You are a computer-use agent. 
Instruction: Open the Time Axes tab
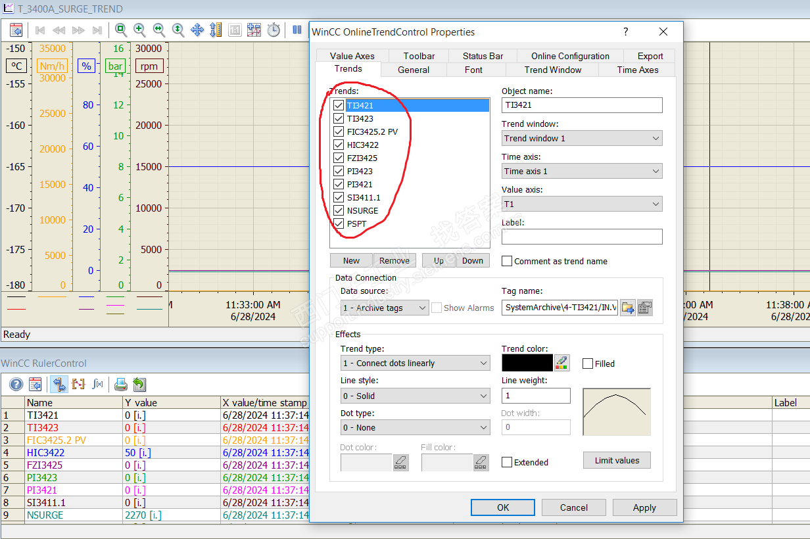click(x=637, y=70)
